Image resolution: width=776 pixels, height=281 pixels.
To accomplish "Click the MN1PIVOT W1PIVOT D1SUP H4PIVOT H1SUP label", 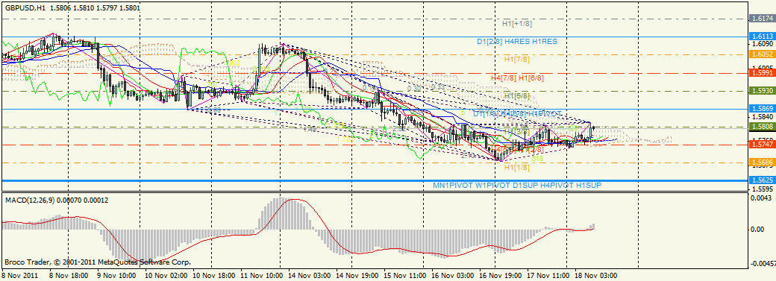I will (517, 185).
